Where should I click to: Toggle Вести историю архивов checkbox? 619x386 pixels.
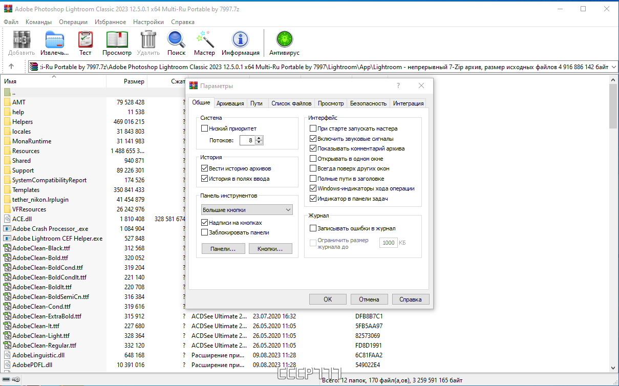point(205,168)
